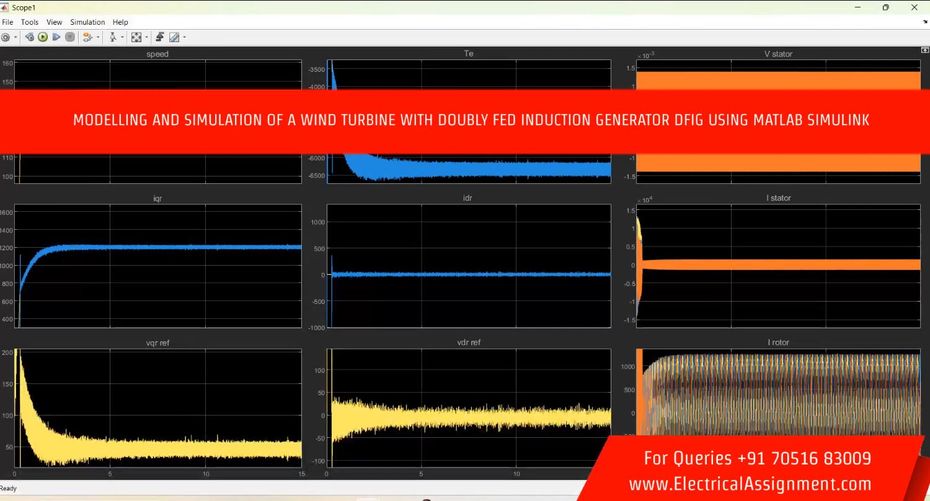Open the dropdown arrow beside Highlight block

[98, 38]
